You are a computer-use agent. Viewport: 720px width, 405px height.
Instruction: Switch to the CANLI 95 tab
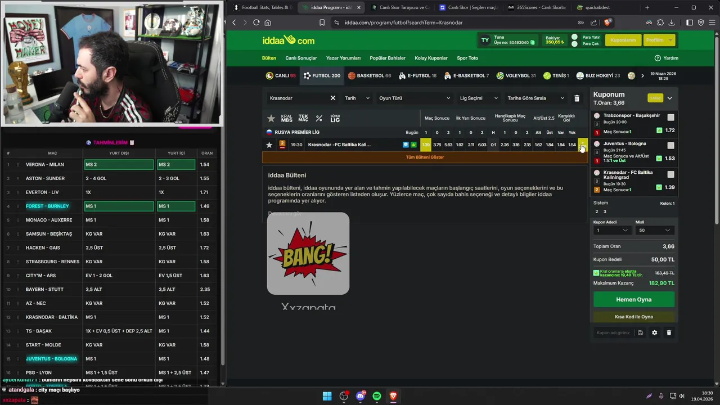tap(281, 75)
